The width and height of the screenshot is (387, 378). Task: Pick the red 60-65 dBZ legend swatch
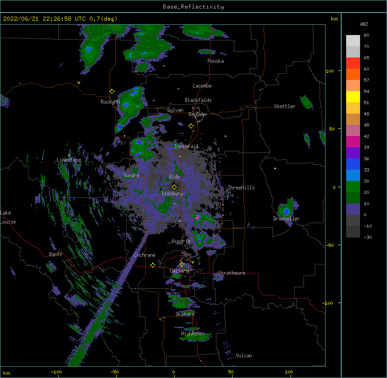click(x=353, y=63)
